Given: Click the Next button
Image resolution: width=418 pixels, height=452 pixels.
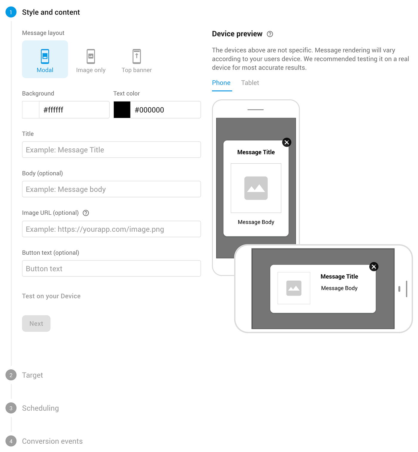Looking at the screenshot, I should point(36,323).
